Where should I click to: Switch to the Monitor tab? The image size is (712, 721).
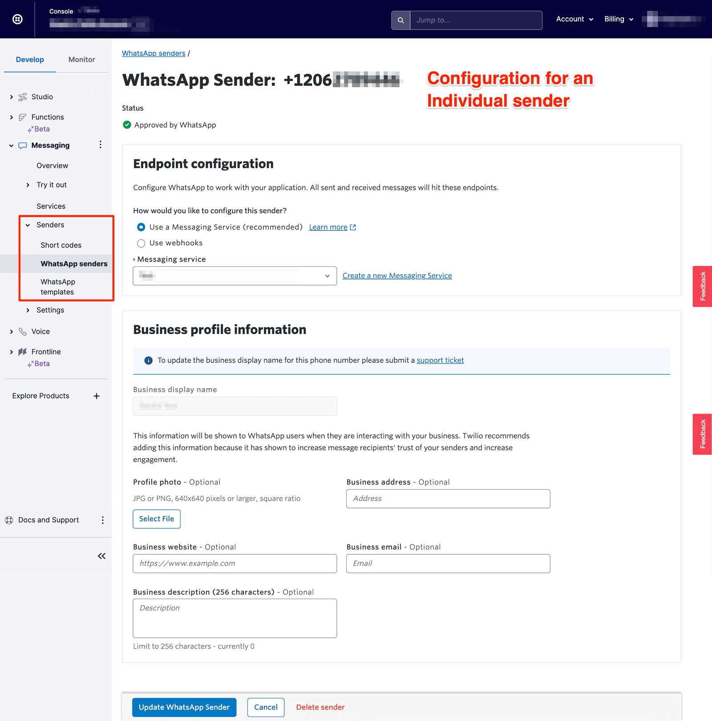pyautogui.click(x=81, y=60)
